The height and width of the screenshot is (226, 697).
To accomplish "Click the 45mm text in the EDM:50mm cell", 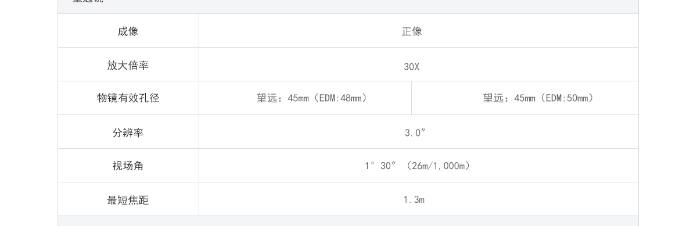I will coord(524,98).
